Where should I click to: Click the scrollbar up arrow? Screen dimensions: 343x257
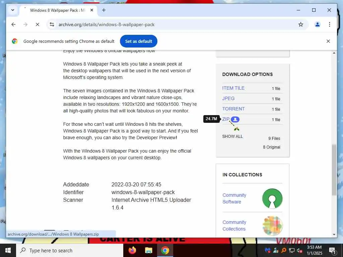334,53
